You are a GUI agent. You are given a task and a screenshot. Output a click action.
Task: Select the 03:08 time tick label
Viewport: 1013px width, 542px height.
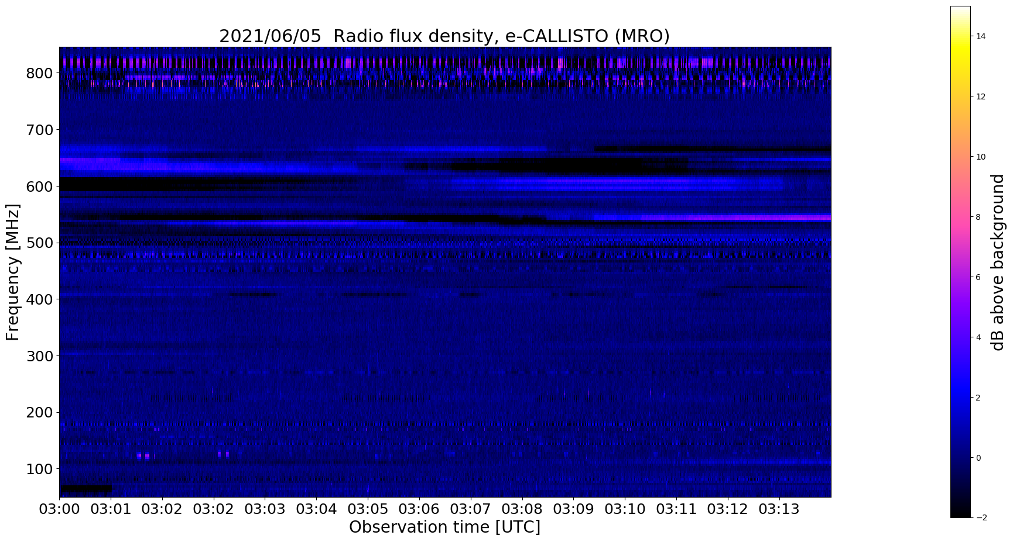[x=522, y=509]
